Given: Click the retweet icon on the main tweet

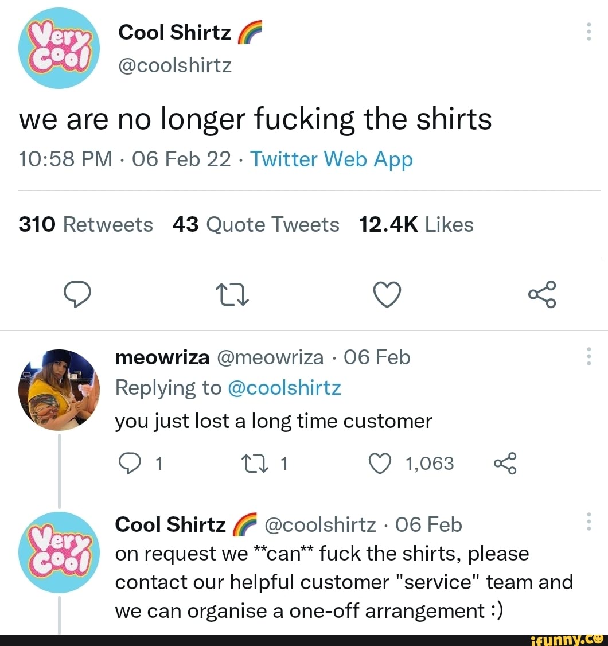Looking at the screenshot, I should [x=232, y=295].
